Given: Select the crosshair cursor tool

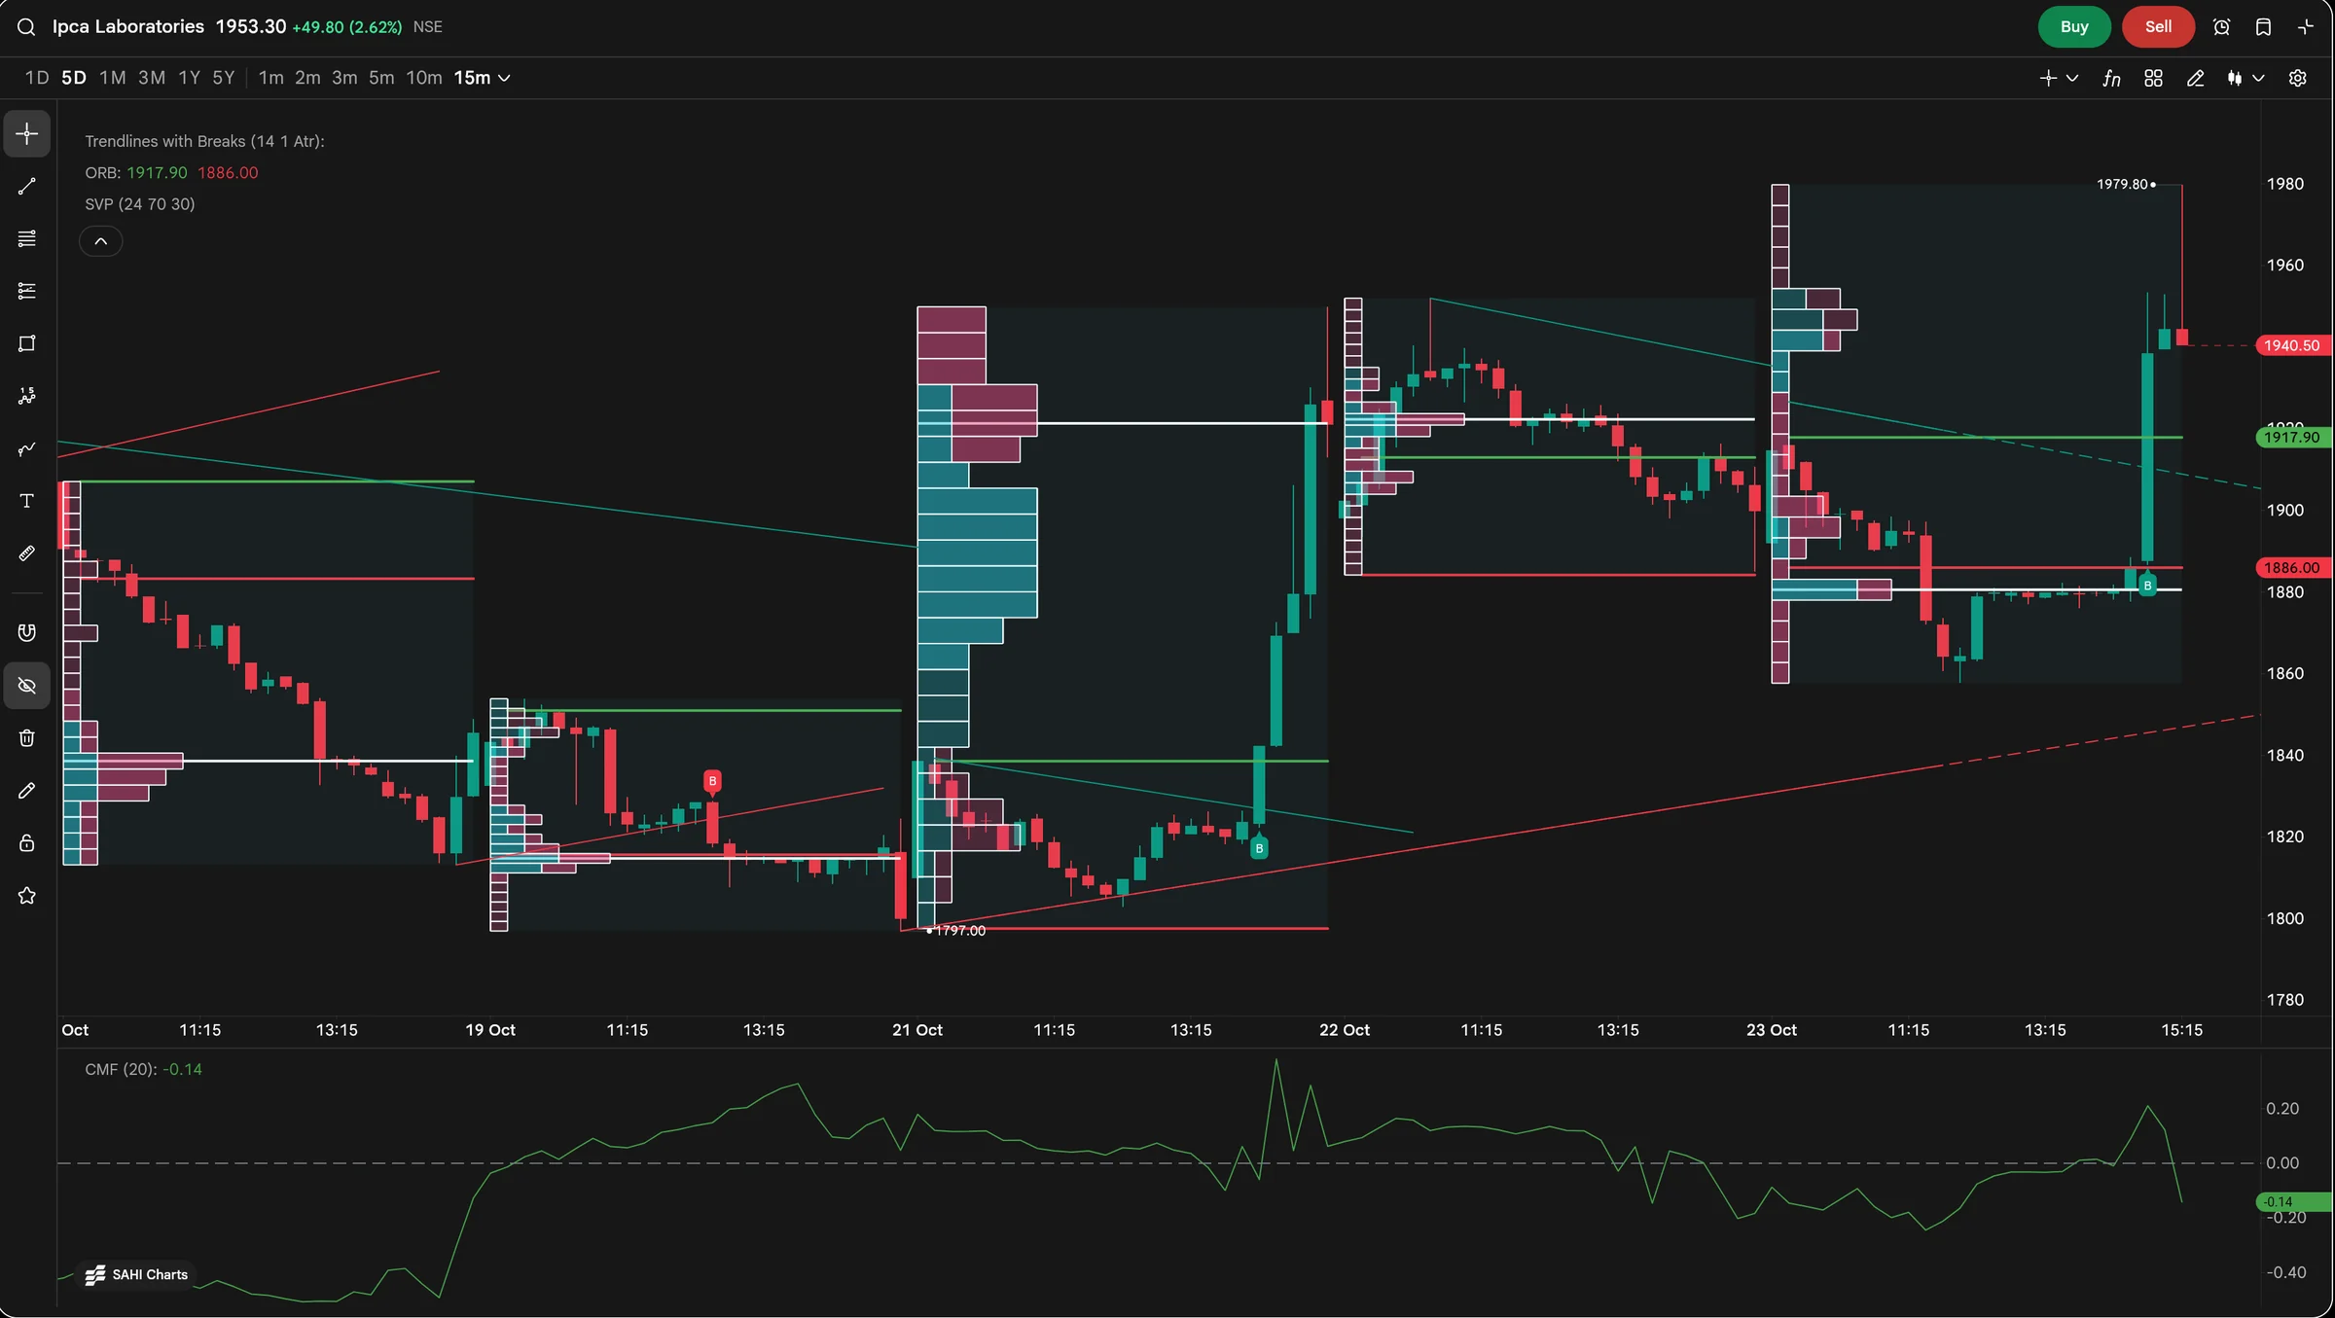Looking at the screenshot, I should pyautogui.click(x=27, y=133).
